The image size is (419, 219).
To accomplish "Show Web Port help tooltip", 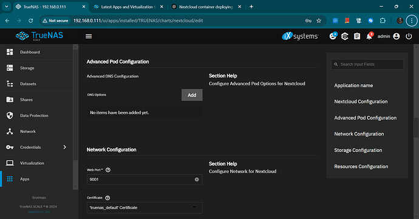I will coord(108,170).
